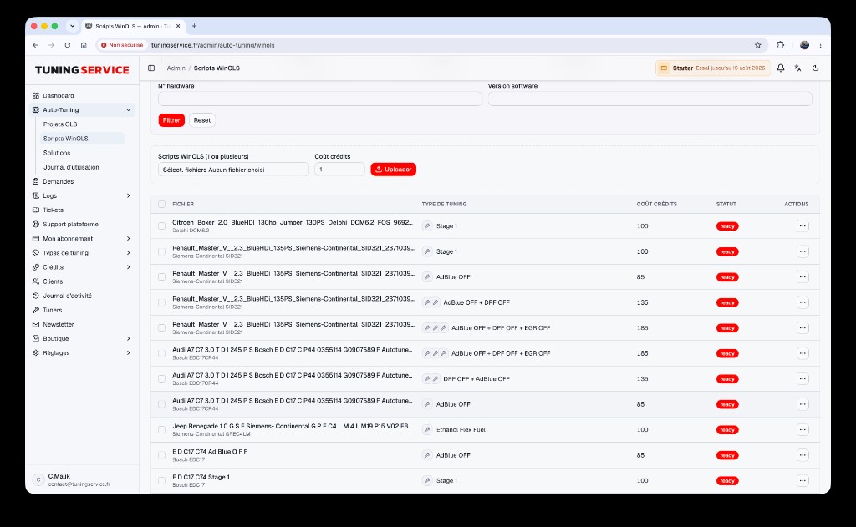The width and height of the screenshot is (856, 527).
Task: Open Journal d'activité in sidebar
Action: tap(67, 296)
